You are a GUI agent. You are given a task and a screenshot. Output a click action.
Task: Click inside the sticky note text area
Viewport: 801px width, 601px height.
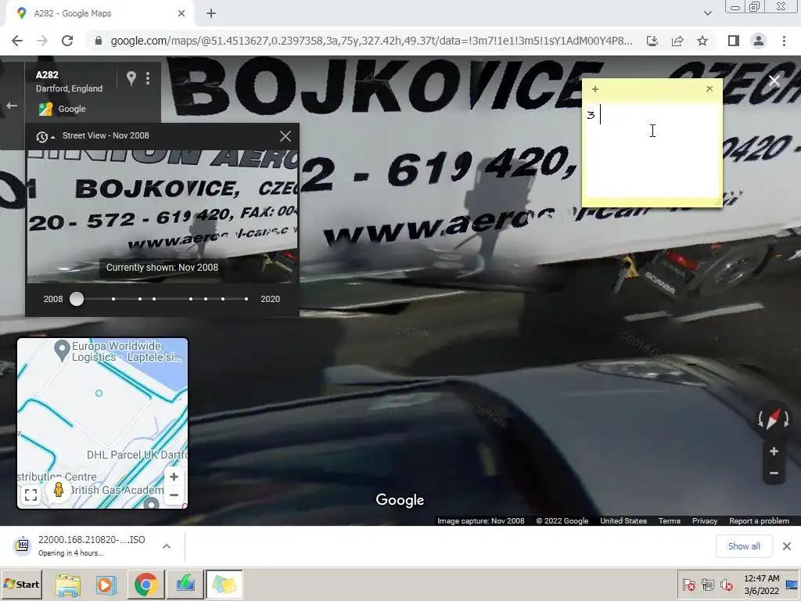coord(652,151)
